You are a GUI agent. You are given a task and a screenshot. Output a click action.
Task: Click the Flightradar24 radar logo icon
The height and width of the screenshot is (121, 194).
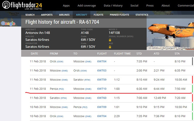pyautogui.click(x=6, y=5)
